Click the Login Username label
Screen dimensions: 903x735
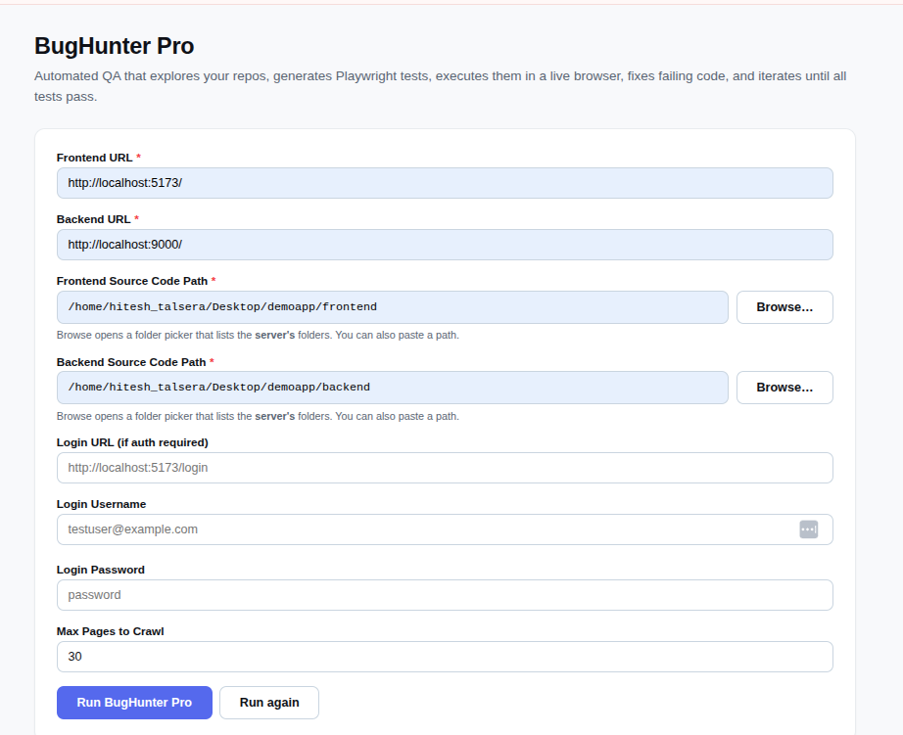coord(101,504)
